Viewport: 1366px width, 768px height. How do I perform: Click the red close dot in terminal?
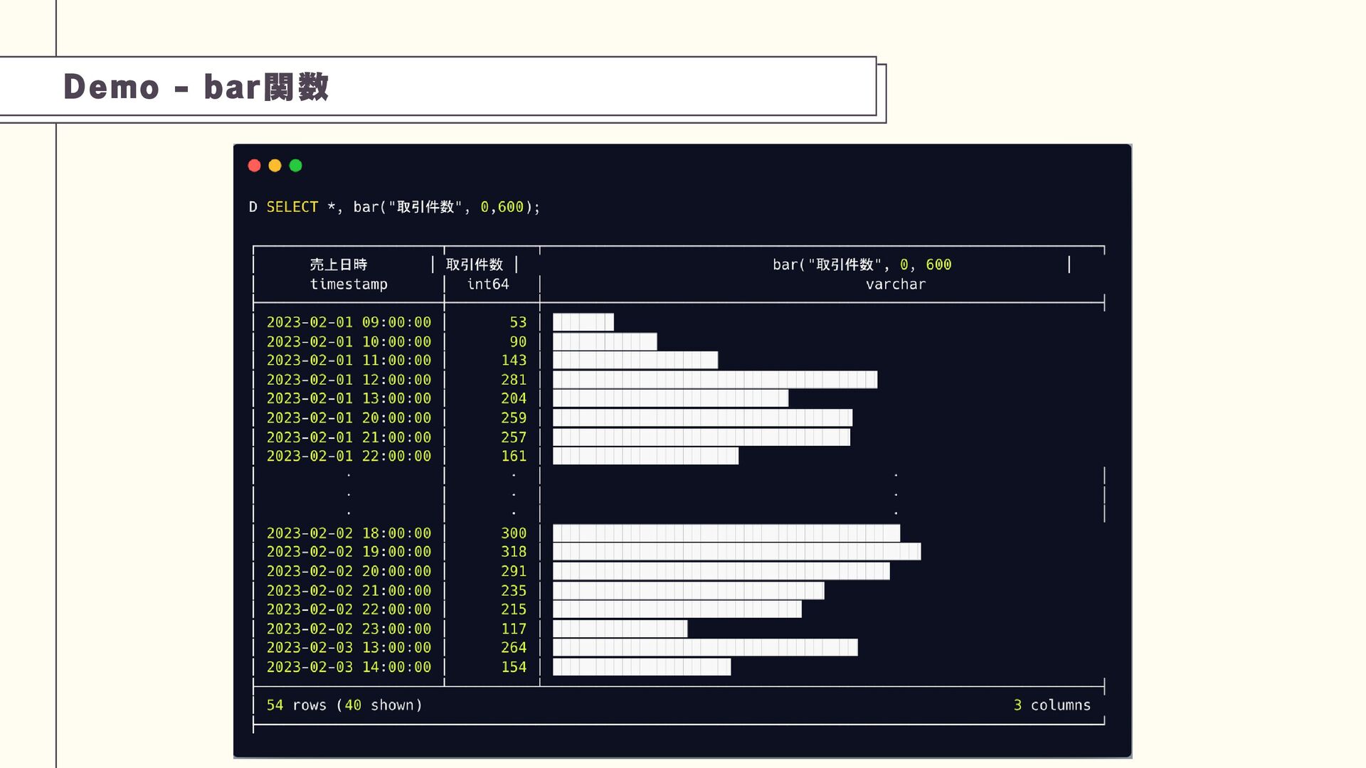(x=254, y=166)
